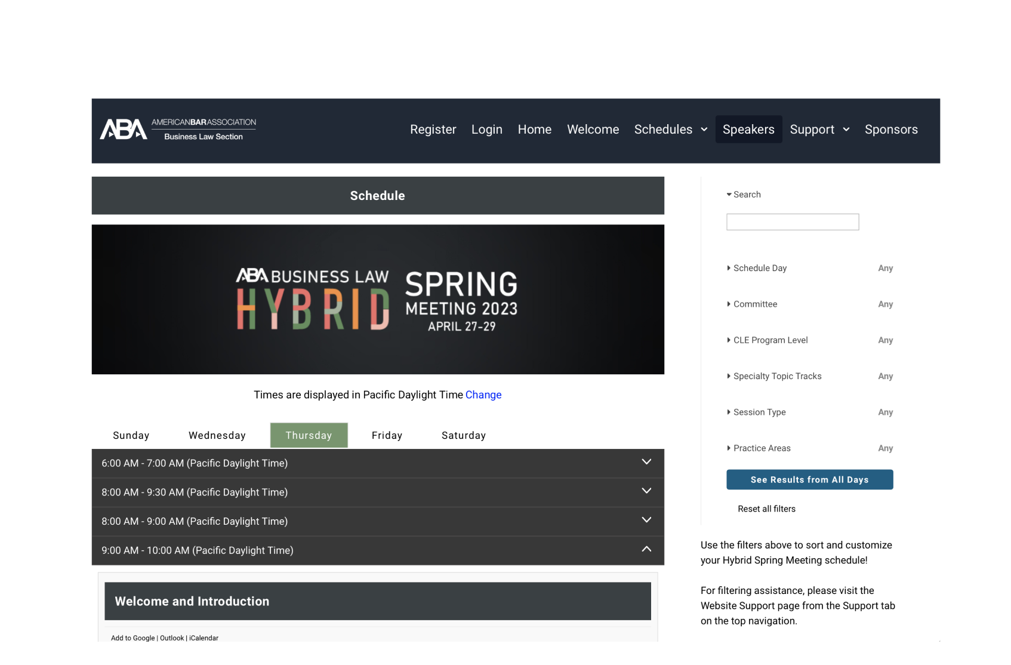Image resolution: width=1011 pixels, height=665 pixels.
Task: Collapse the Search filter section
Action: 744,195
